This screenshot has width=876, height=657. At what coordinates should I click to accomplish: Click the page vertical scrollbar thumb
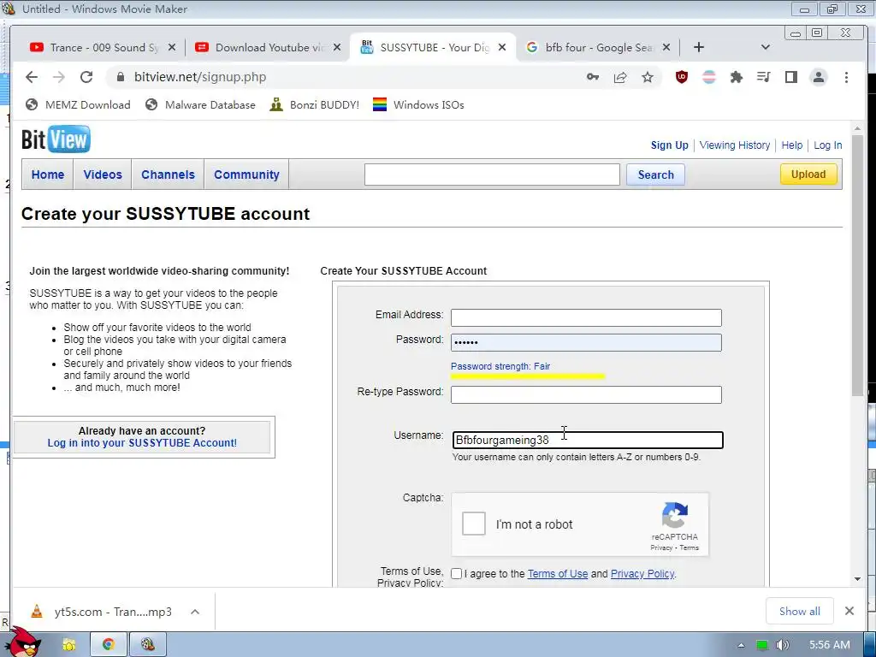pos(857,266)
